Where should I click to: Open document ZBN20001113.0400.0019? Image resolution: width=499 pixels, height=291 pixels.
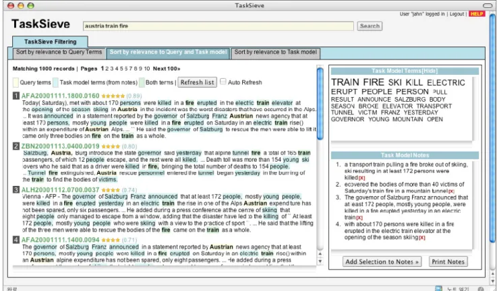coord(61,146)
